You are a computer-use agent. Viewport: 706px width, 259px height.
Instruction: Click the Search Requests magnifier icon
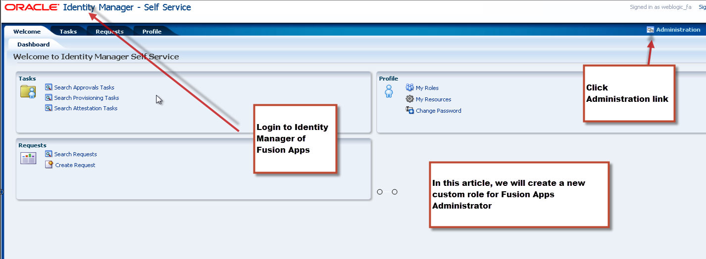[49, 154]
